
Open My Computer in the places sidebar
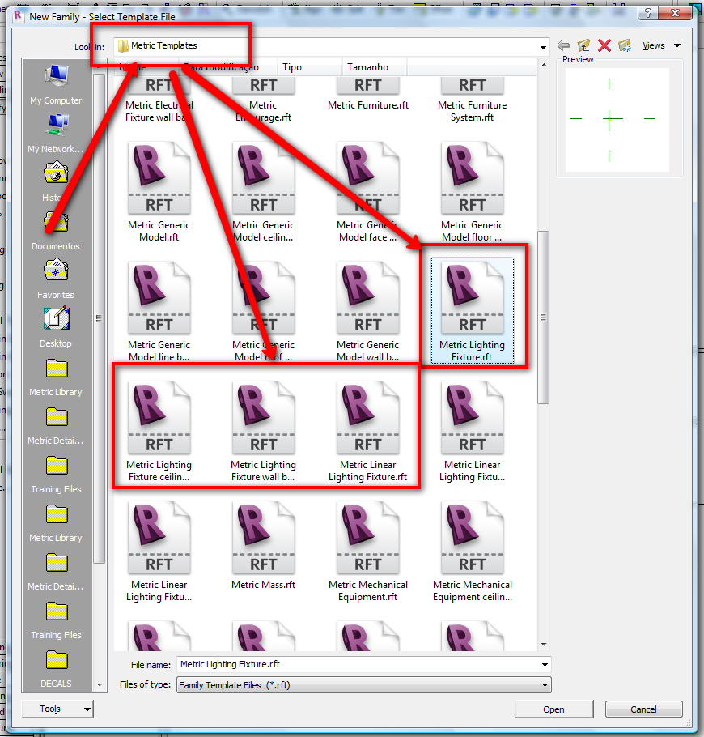point(56,85)
